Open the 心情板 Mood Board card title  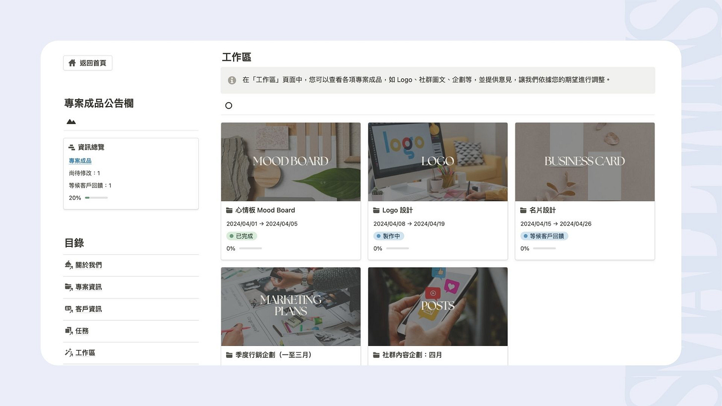[x=265, y=210]
